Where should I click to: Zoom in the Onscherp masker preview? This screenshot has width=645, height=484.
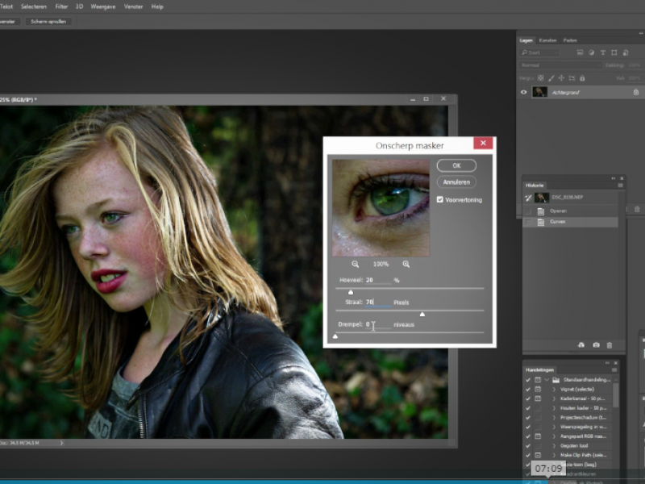coord(406,264)
